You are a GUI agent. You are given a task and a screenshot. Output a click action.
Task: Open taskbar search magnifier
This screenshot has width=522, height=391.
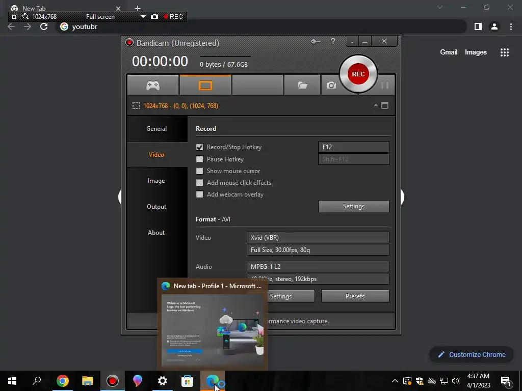coord(37,381)
